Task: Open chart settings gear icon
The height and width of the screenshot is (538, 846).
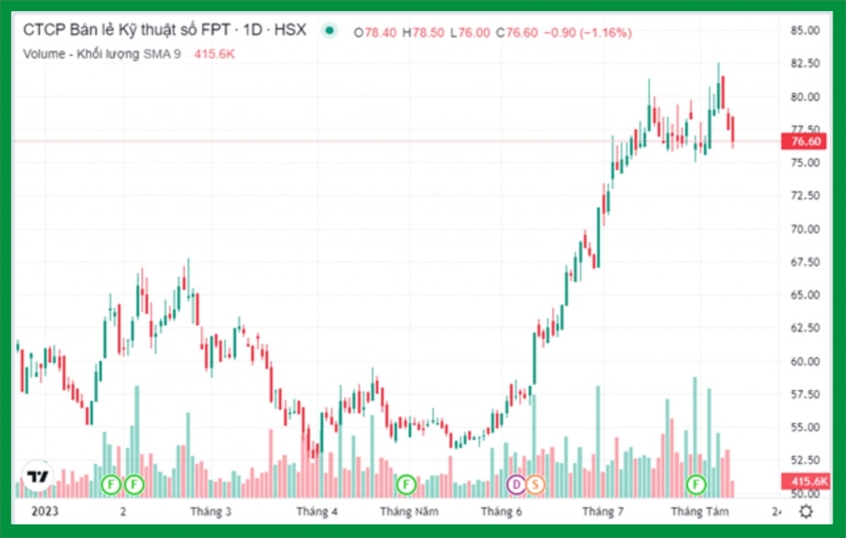Action: [806, 511]
